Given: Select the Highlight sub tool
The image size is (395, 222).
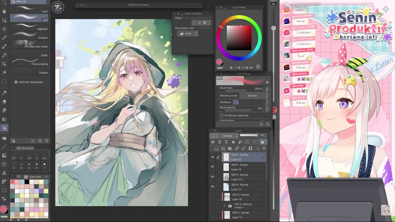Looking at the screenshot, I should [29, 27].
